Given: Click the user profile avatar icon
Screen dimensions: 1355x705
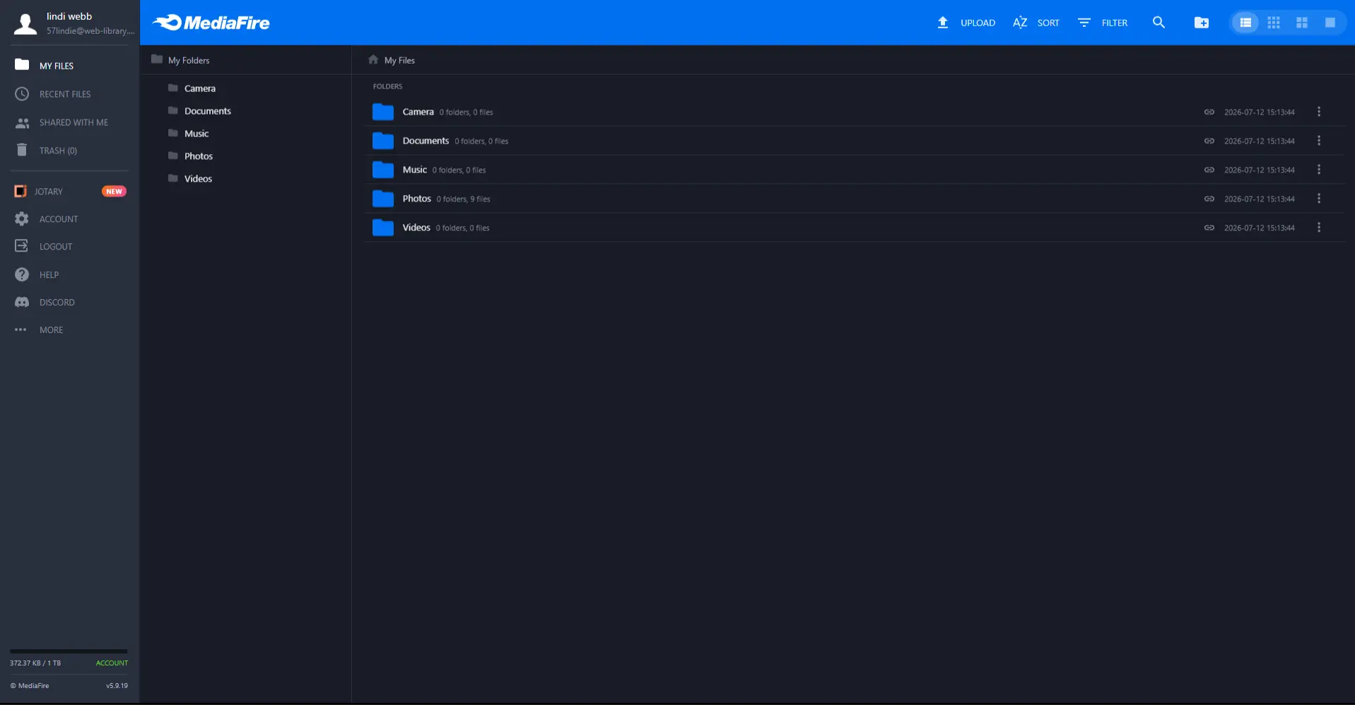Looking at the screenshot, I should 25,23.
